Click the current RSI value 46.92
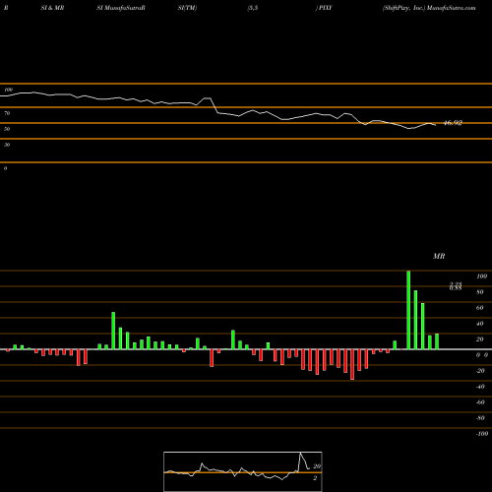This screenshot has width=492, height=492. point(453,123)
